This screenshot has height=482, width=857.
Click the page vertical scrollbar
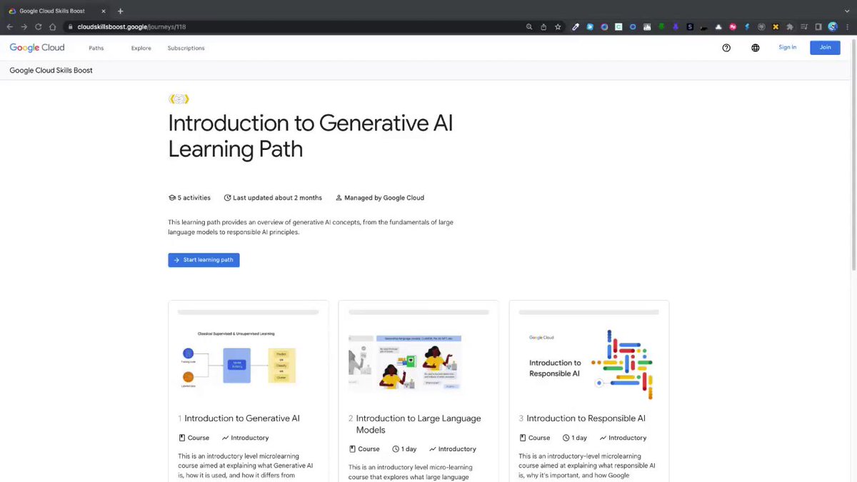pyautogui.click(x=853, y=154)
